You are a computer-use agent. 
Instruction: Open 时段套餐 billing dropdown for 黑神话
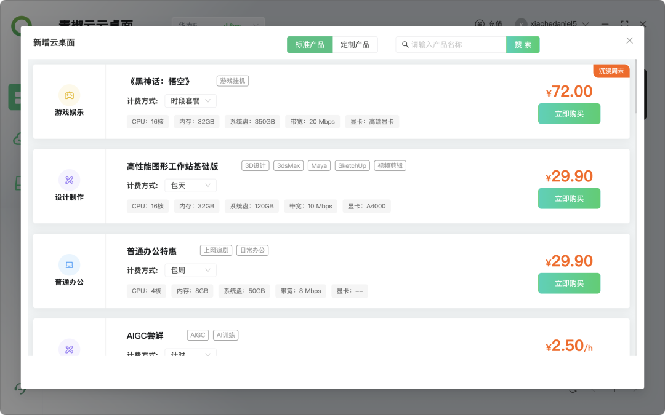pos(190,101)
